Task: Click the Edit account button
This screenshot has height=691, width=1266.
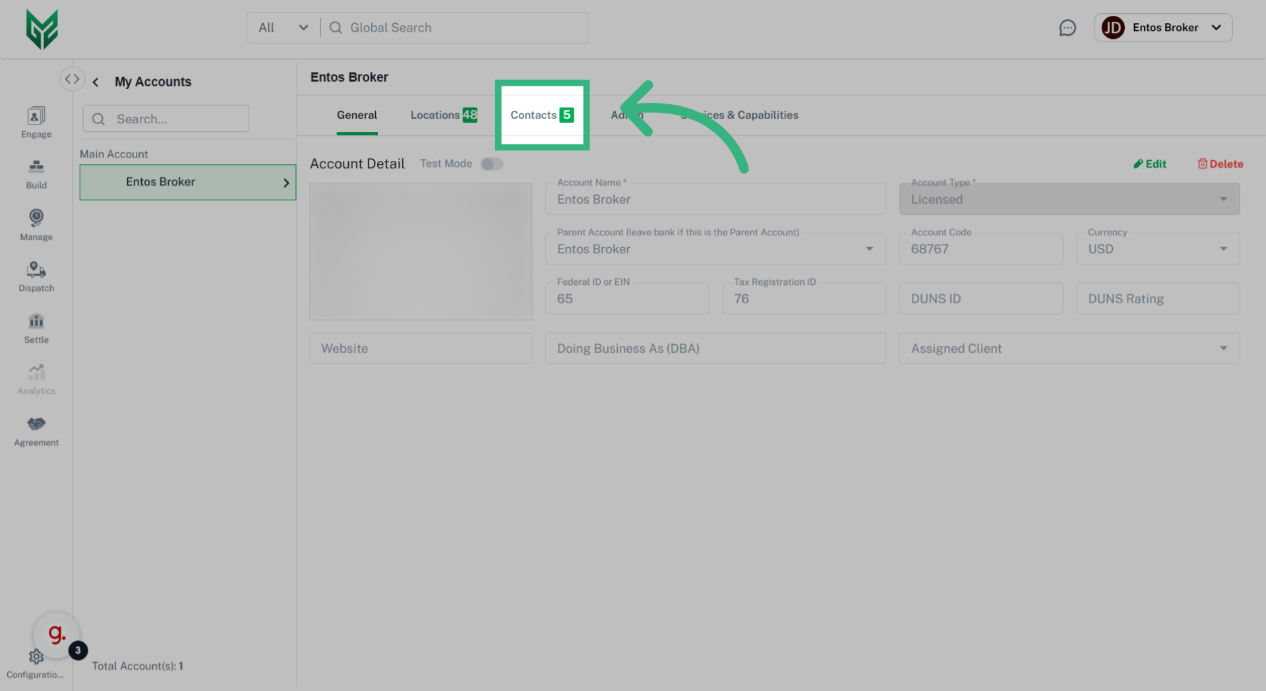Action: point(1150,164)
